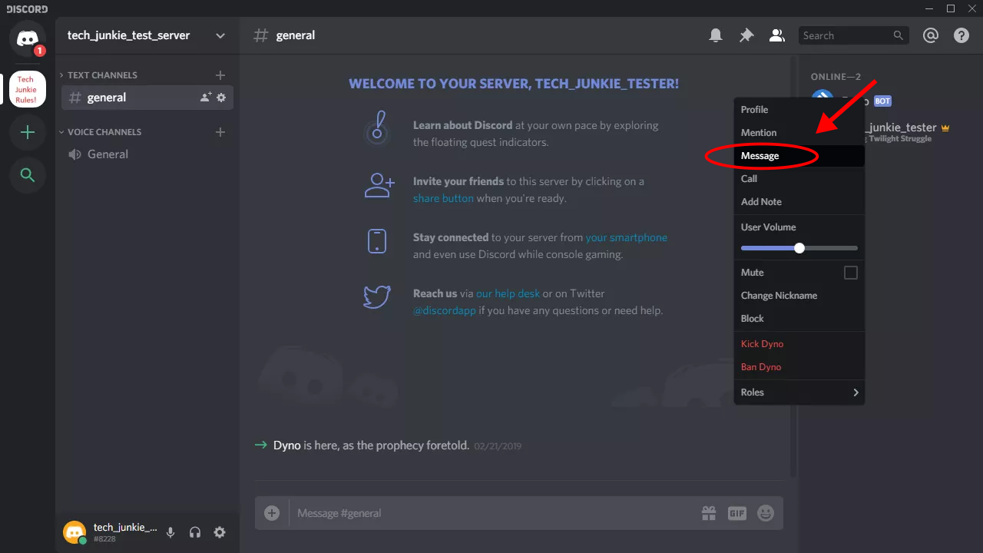Adjust the User Volume slider

[799, 248]
